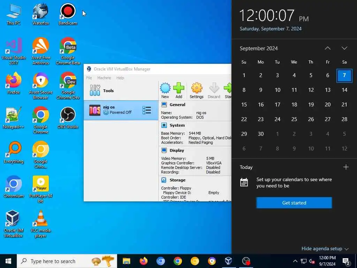The width and height of the screenshot is (357, 268).
Task: Select the Bandicam desktop icon
Action: [68, 14]
